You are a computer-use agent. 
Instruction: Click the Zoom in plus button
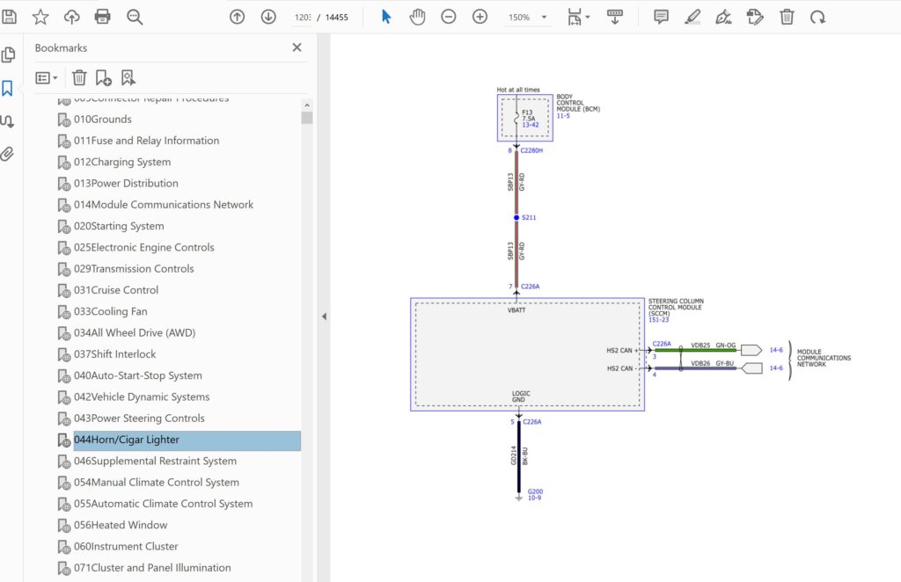click(x=480, y=17)
